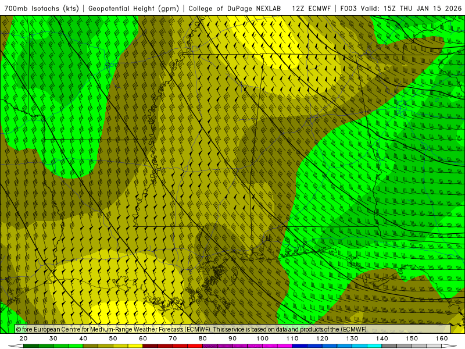
Task: Select the dark purple 80-85 kt colorbar swatch
Action: [210, 346]
